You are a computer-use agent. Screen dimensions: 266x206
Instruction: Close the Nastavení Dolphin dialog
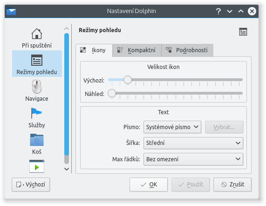(252, 11)
